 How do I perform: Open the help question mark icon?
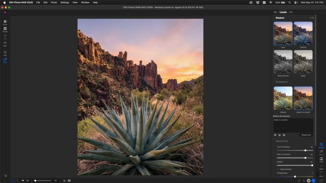(x=284, y=135)
